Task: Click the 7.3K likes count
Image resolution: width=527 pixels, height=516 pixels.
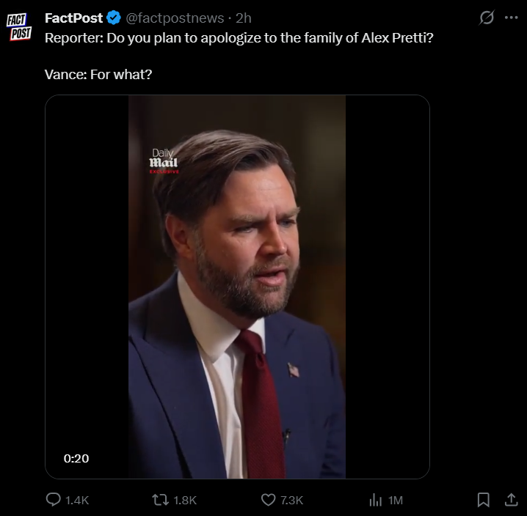Action: 291,500
